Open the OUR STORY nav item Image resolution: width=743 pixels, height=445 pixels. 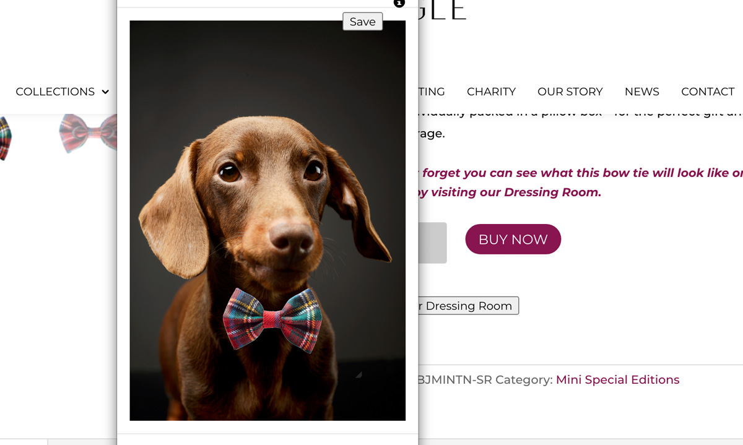coord(570,92)
